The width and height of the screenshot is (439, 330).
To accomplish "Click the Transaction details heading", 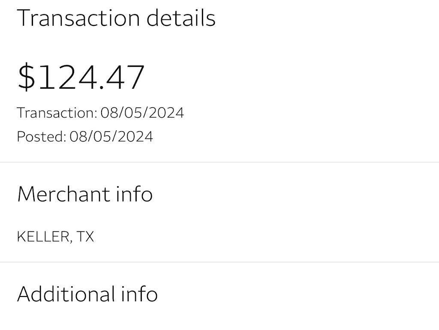I will coord(116,18).
